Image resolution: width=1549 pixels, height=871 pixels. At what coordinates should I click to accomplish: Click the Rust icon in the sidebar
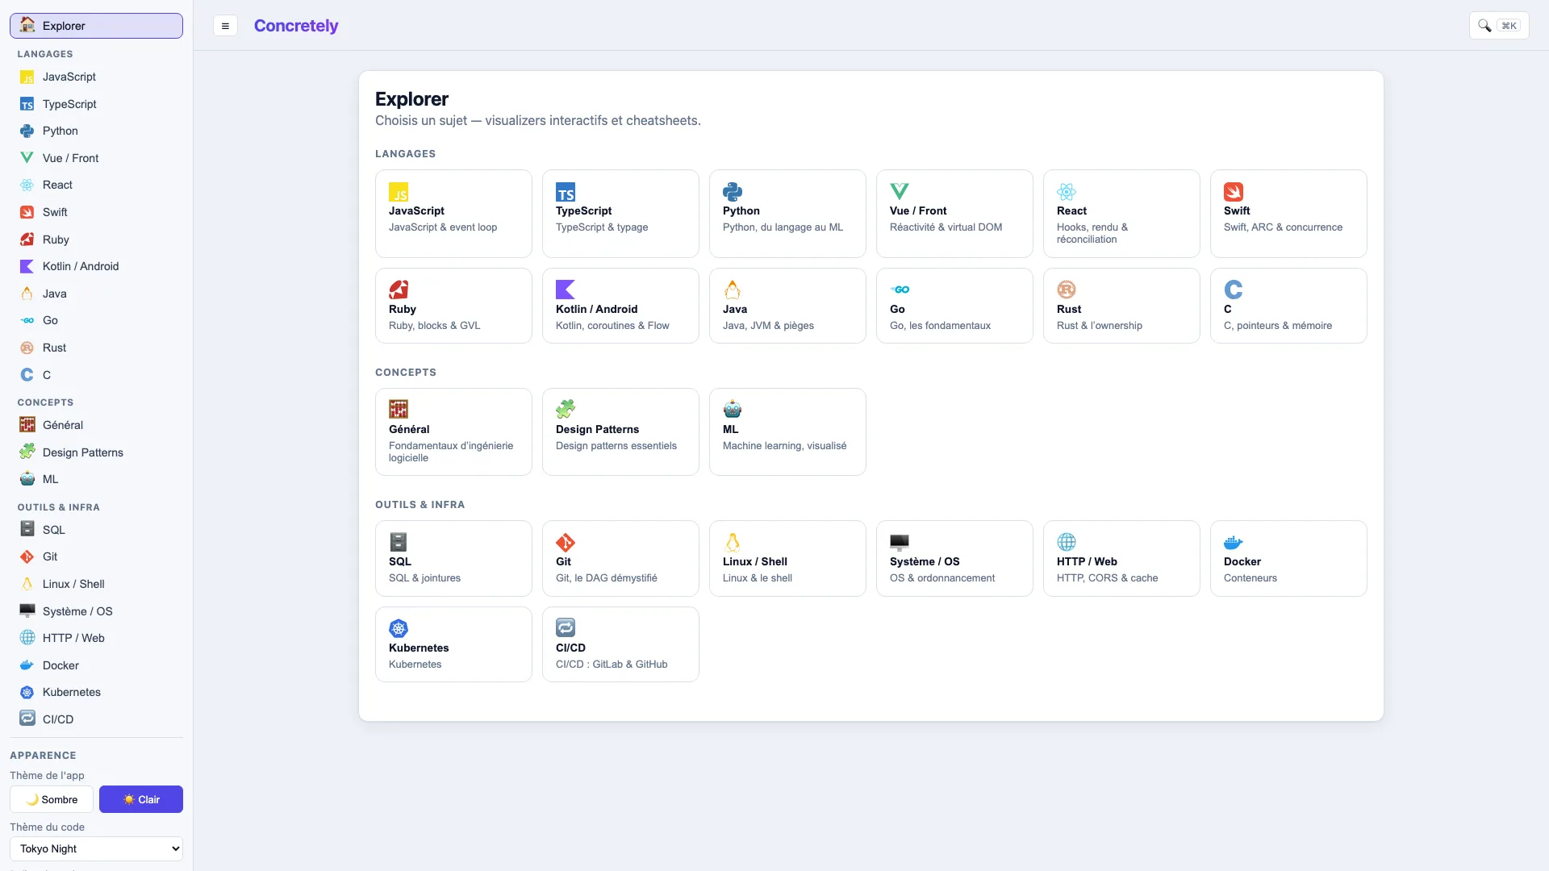27,348
